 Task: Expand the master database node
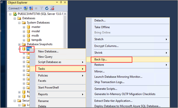[x=24, y=27]
